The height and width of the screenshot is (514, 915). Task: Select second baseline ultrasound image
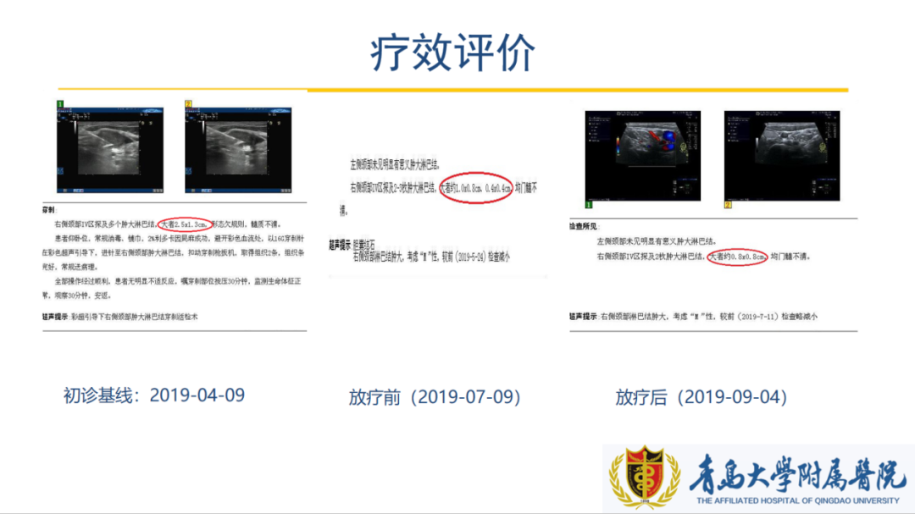(x=238, y=150)
